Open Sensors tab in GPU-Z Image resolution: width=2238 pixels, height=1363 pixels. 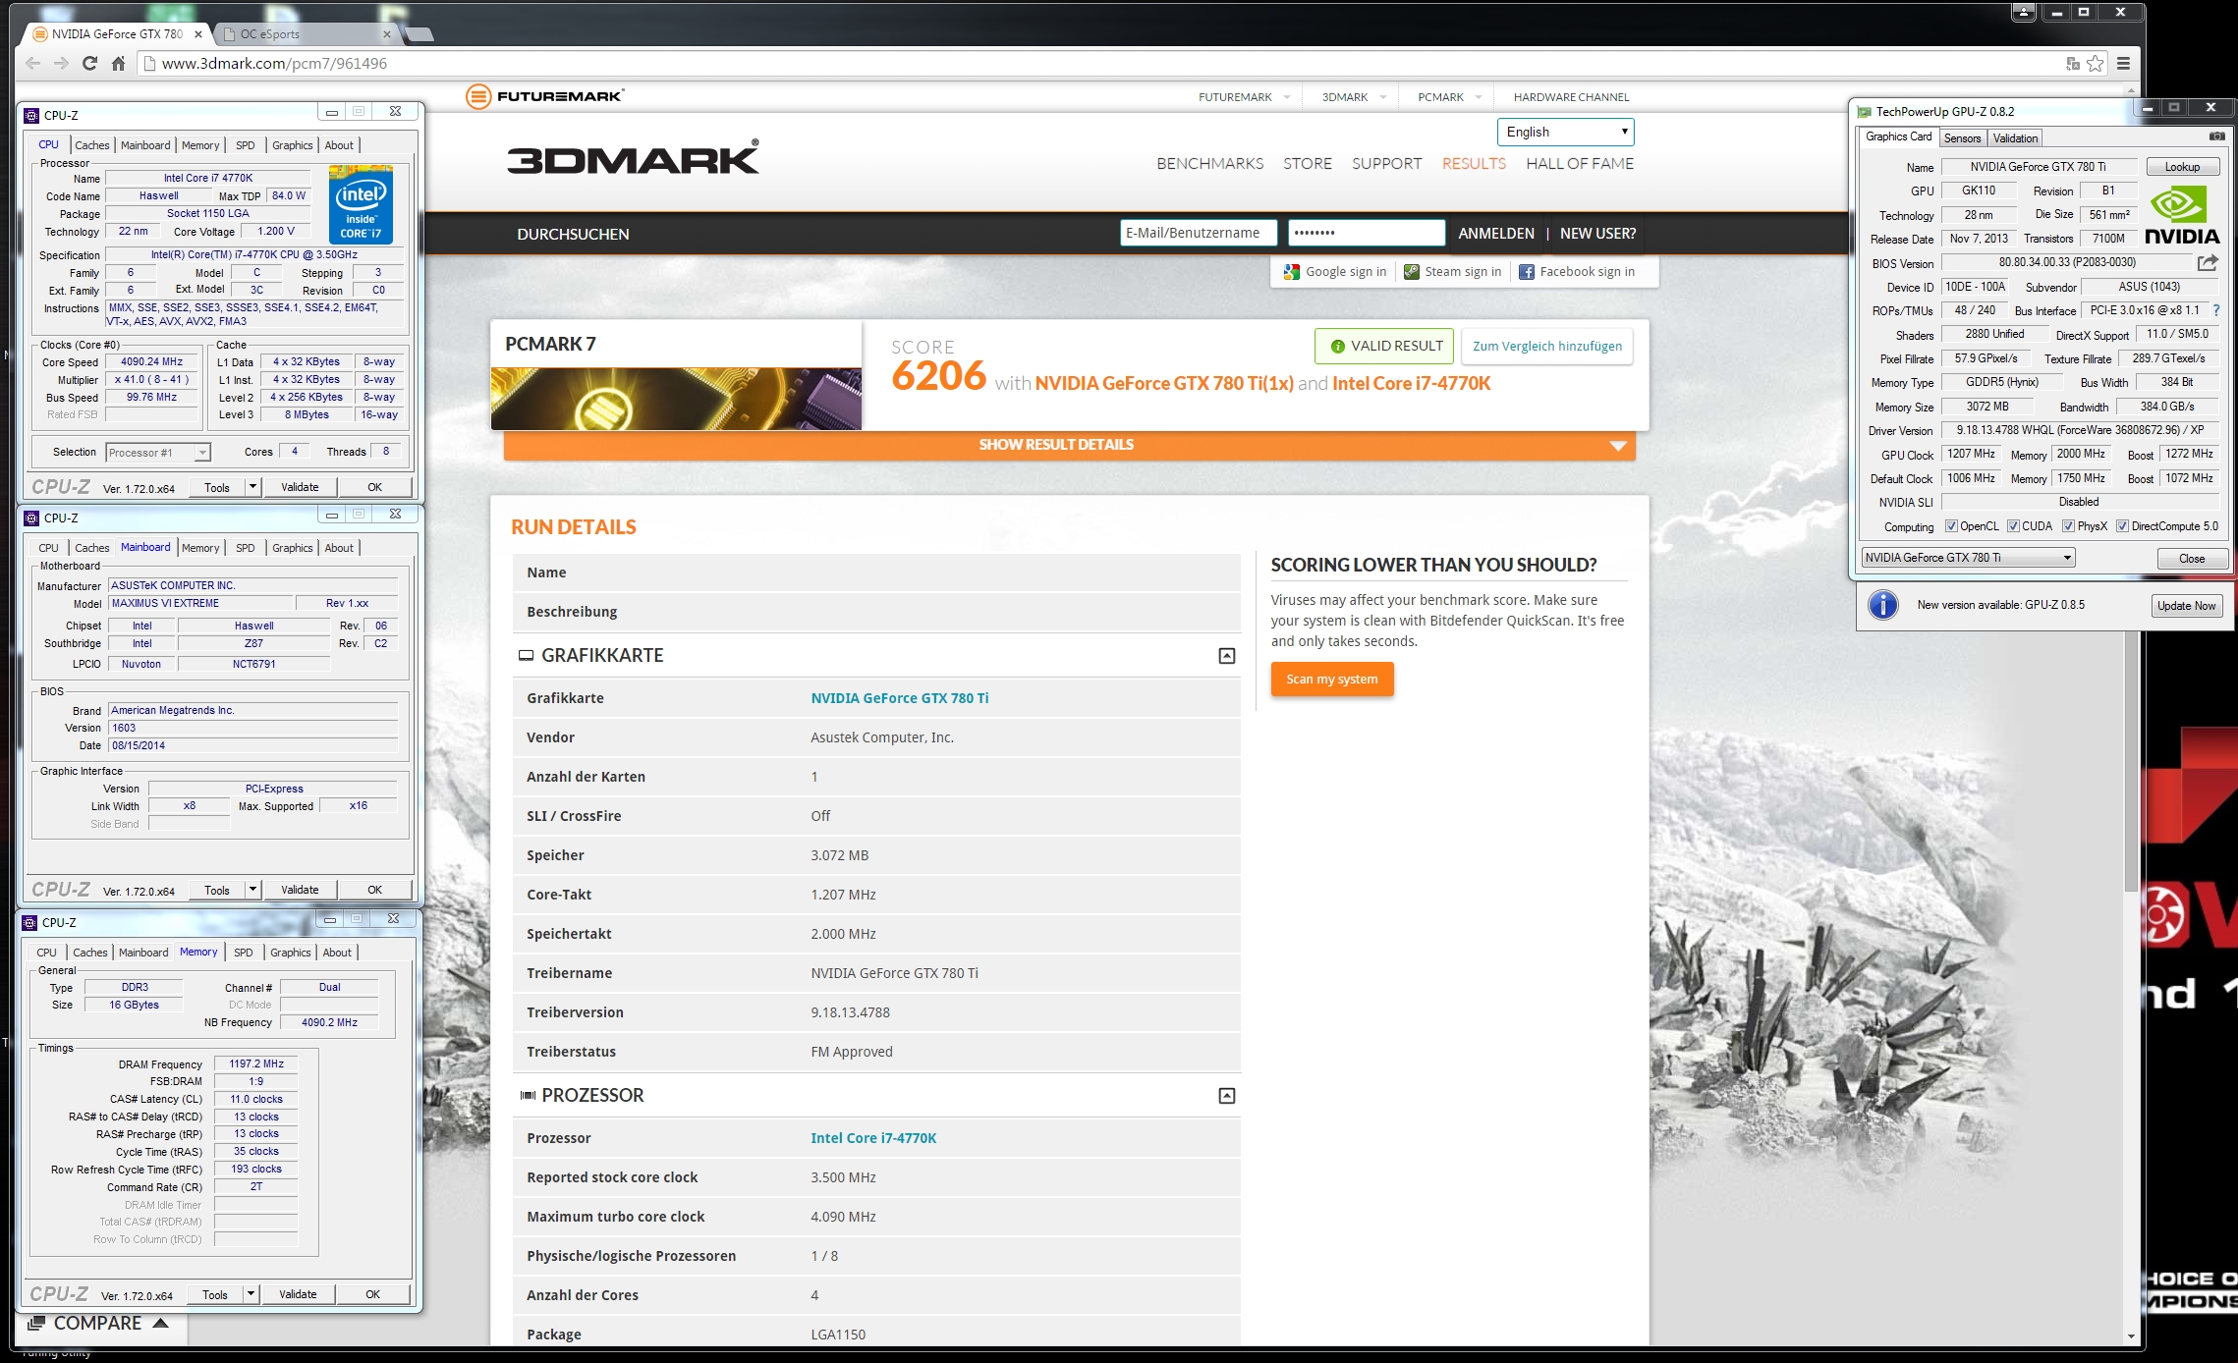click(1962, 138)
